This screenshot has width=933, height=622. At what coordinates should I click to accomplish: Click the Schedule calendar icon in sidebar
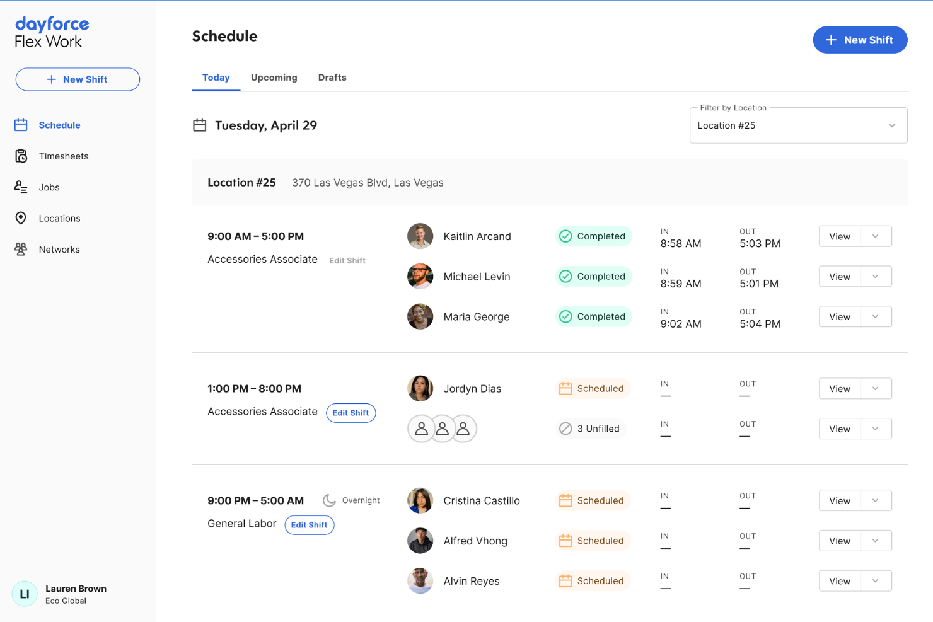point(21,125)
